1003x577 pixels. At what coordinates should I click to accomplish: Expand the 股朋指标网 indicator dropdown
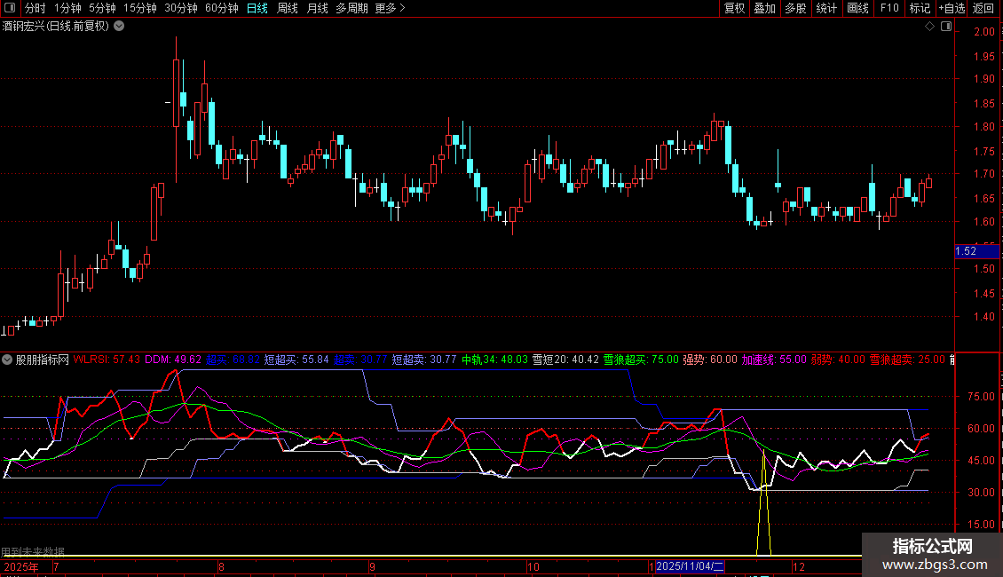coord(8,360)
